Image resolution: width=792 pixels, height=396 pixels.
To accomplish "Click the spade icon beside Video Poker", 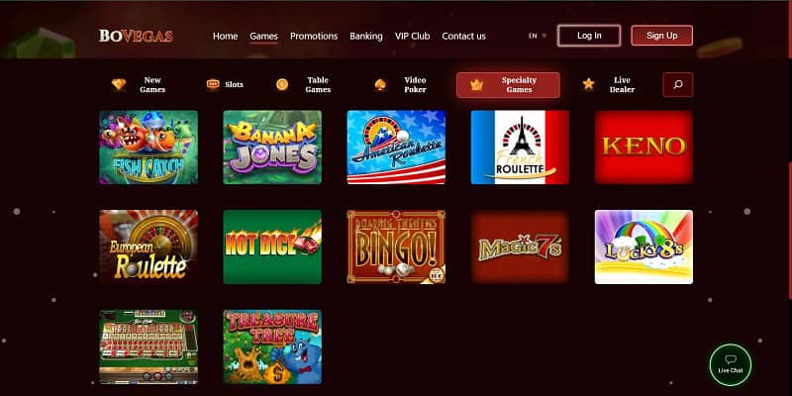I will coord(380,84).
